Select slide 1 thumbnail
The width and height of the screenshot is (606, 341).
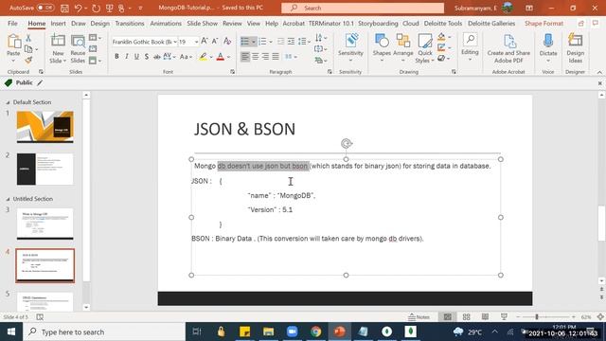coord(45,127)
